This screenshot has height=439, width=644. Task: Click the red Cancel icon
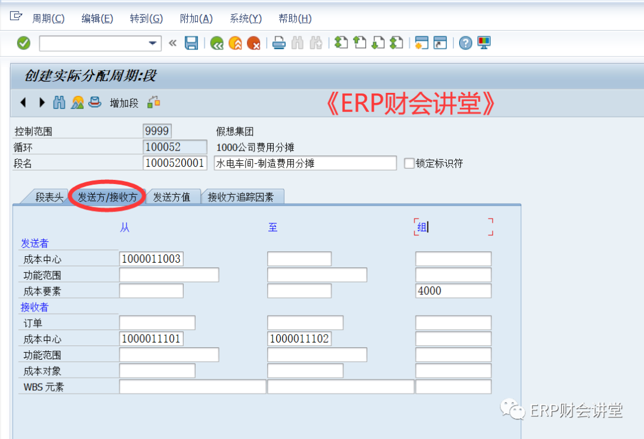click(253, 43)
